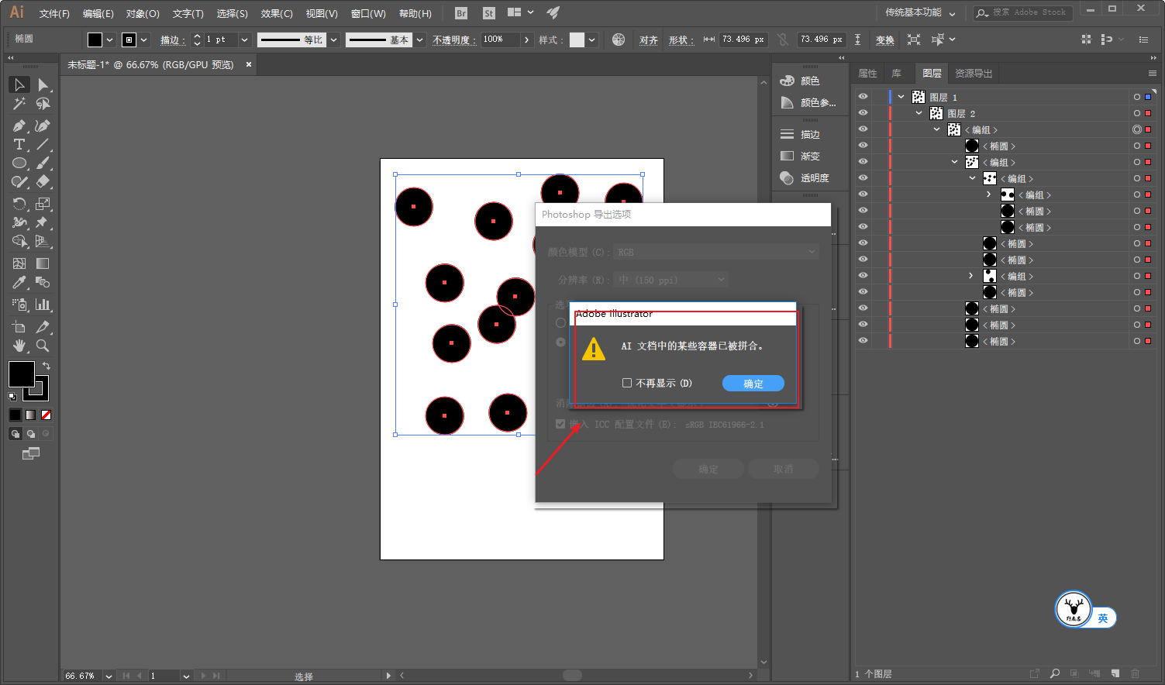The width and height of the screenshot is (1165, 685).
Task: Click control bar black fill swatch
Action: click(x=95, y=40)
